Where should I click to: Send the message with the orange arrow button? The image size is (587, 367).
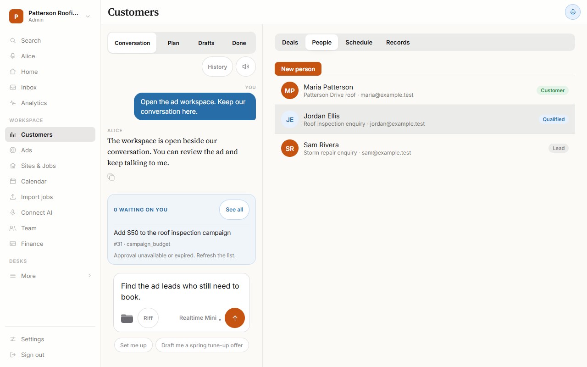click(x=235, y=318)
